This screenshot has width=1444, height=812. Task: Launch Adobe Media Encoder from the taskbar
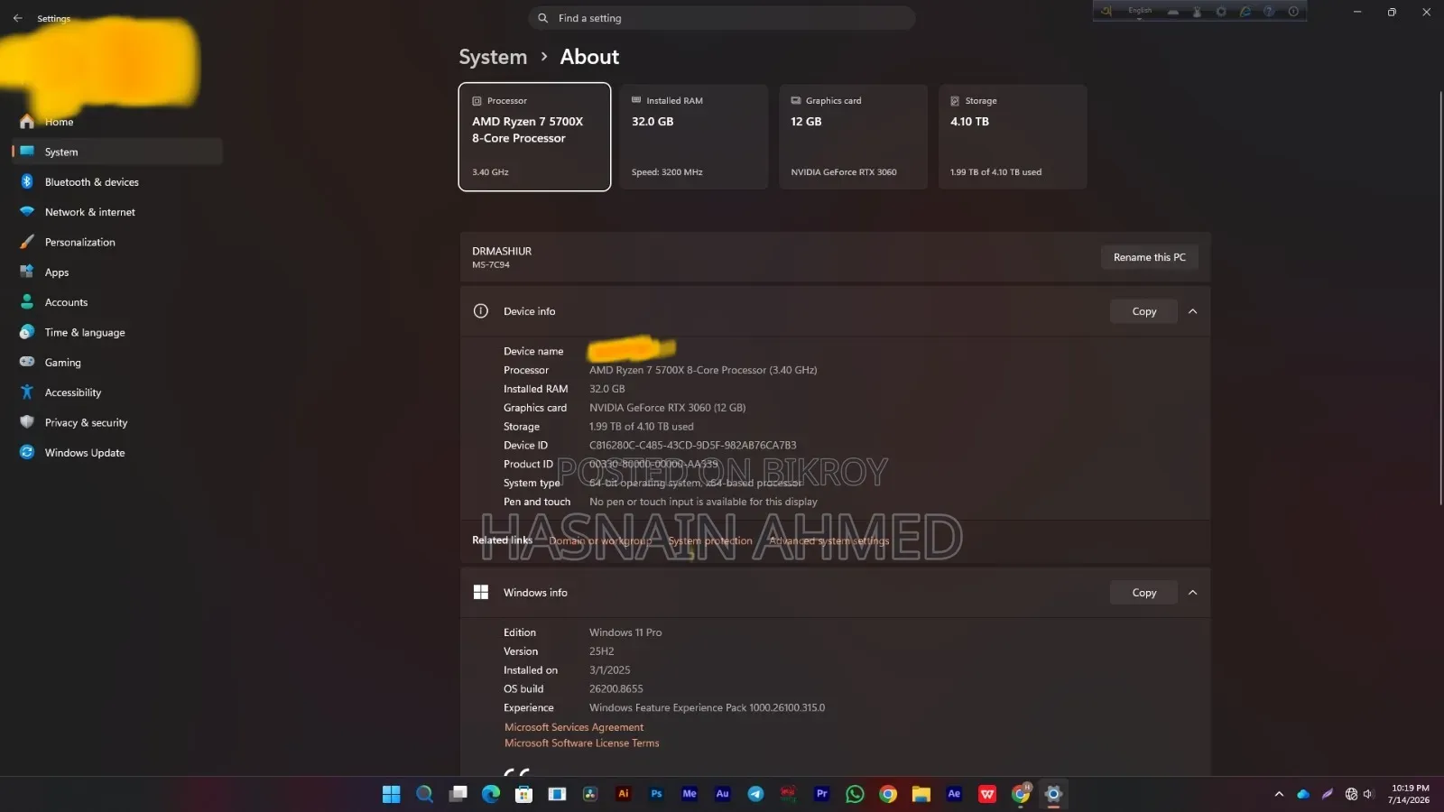click(x=690, y=794)
